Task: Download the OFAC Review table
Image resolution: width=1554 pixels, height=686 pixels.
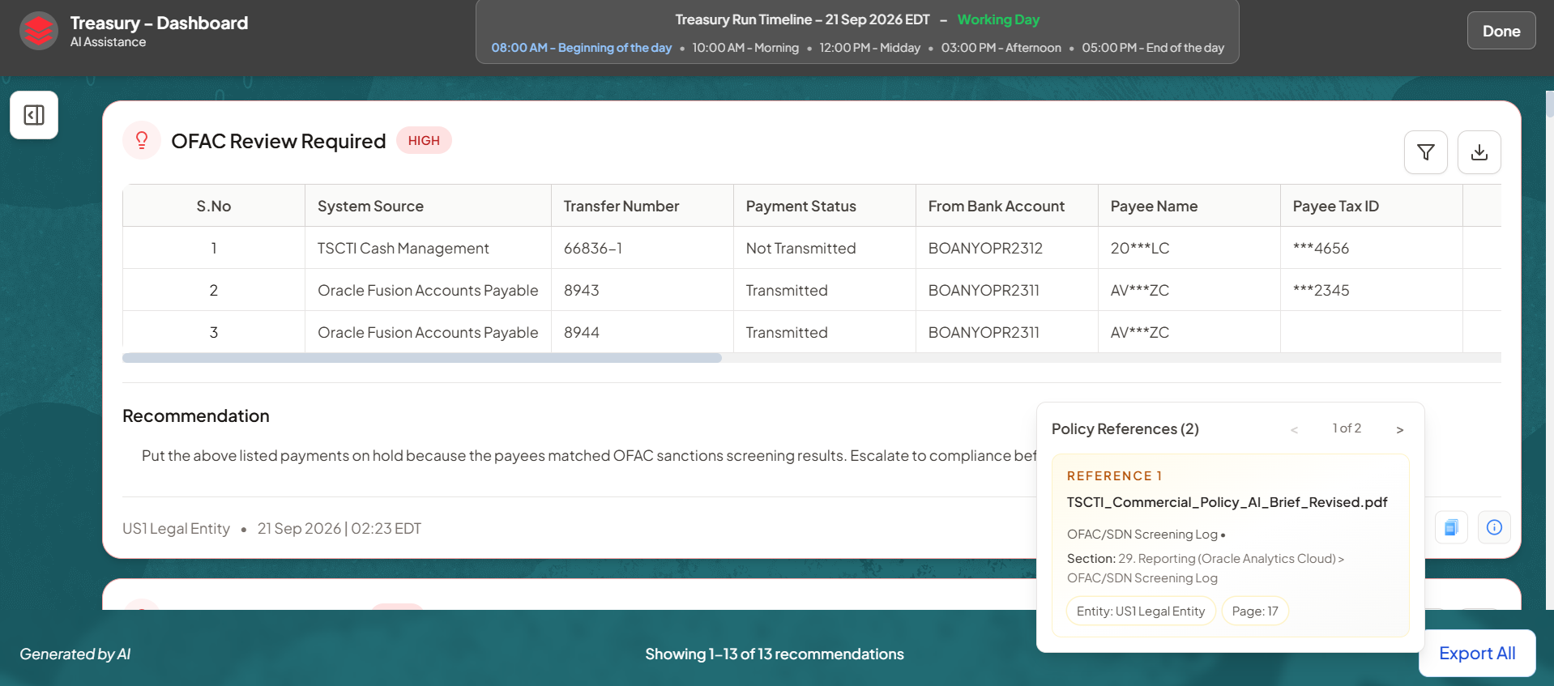Action: click(1479, 152)
